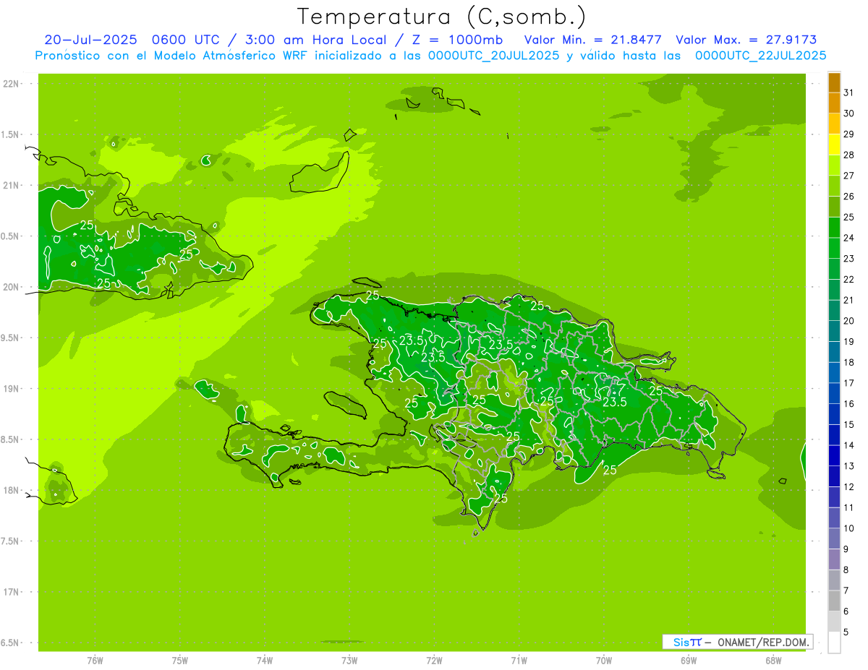The image size is (868, 670).
Task: Click the "76W" longitude axis label
Action: [95, 660]
